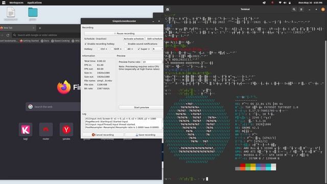Toggle the Alt + hotkey checkbox
The image size is (327, 184).
(126, 49)
